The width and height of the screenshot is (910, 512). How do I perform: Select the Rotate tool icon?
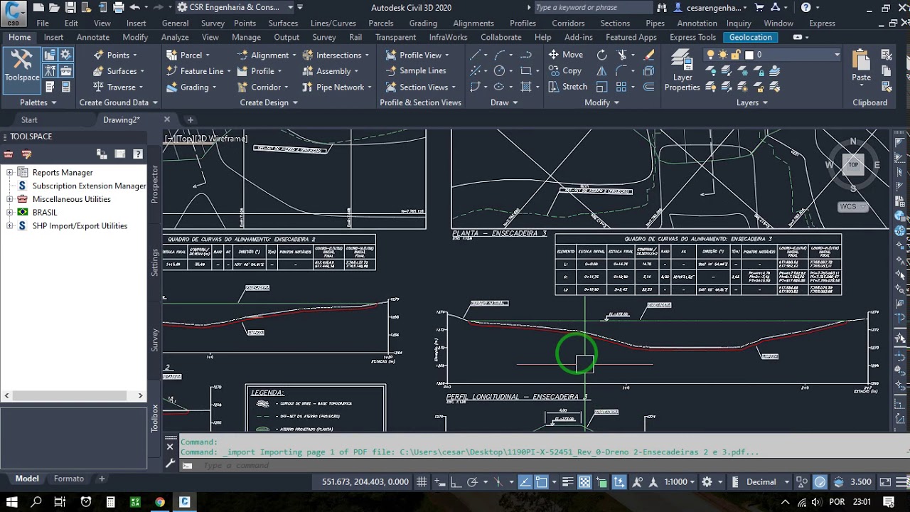tap(602, 55)
